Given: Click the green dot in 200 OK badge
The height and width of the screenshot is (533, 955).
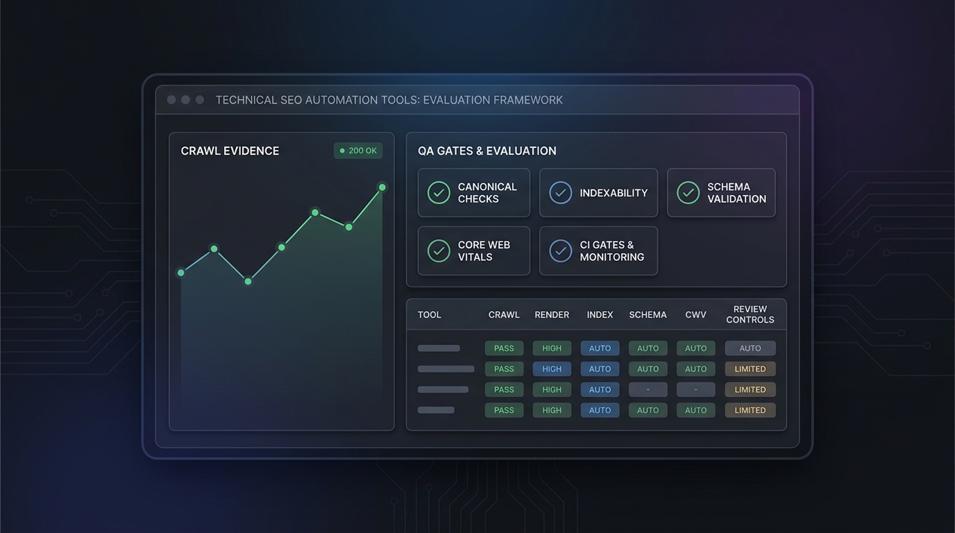Looking at the screenshot, I should (342, 151).
